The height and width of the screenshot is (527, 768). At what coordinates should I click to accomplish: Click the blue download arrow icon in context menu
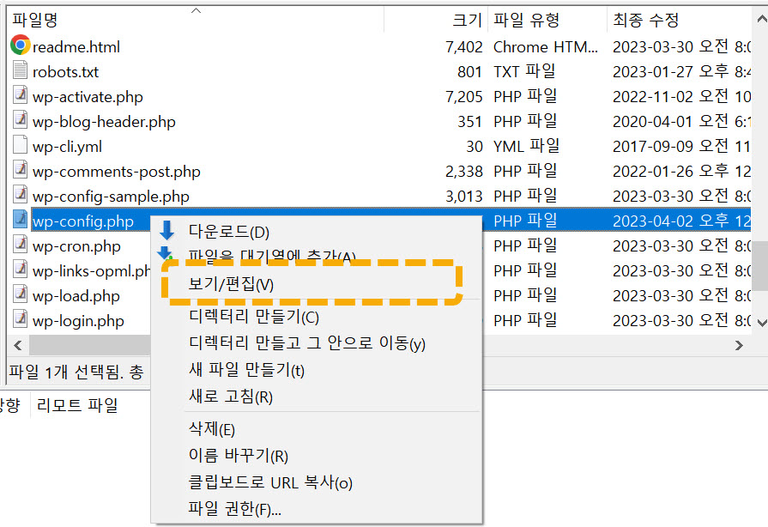click(167, 230)
